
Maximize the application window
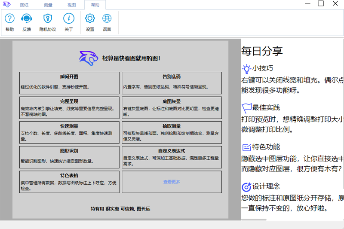tap(321, 3)
